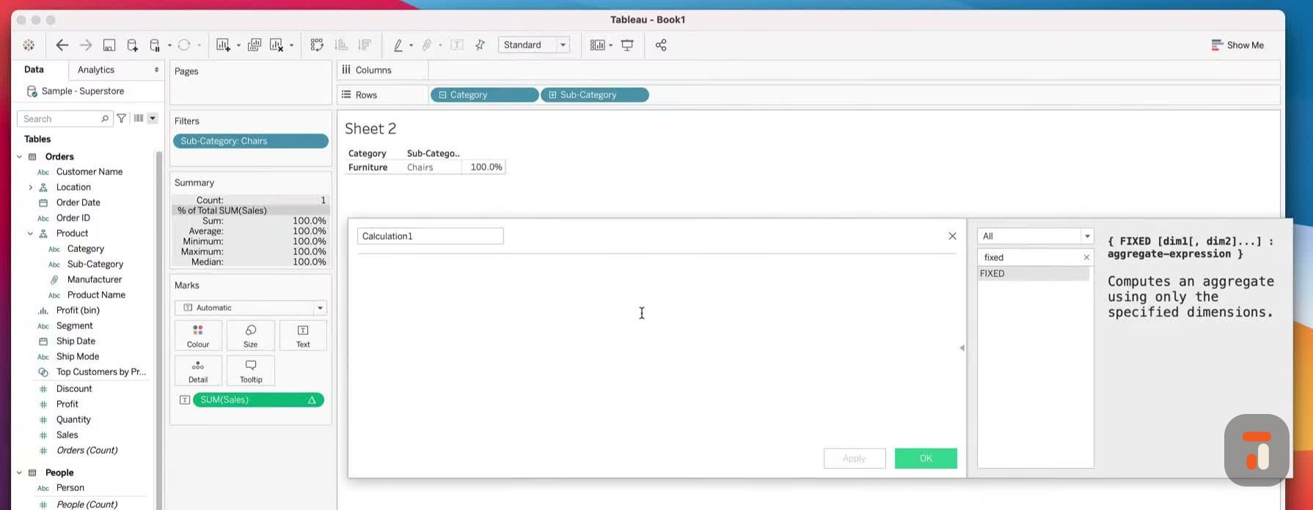Screen dimensions: 1313x510
Task: Open the data pane view options dropdown
Action: click(153, 118)
